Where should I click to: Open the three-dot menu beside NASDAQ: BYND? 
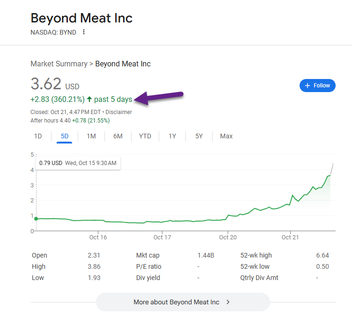tap(84, 32)
